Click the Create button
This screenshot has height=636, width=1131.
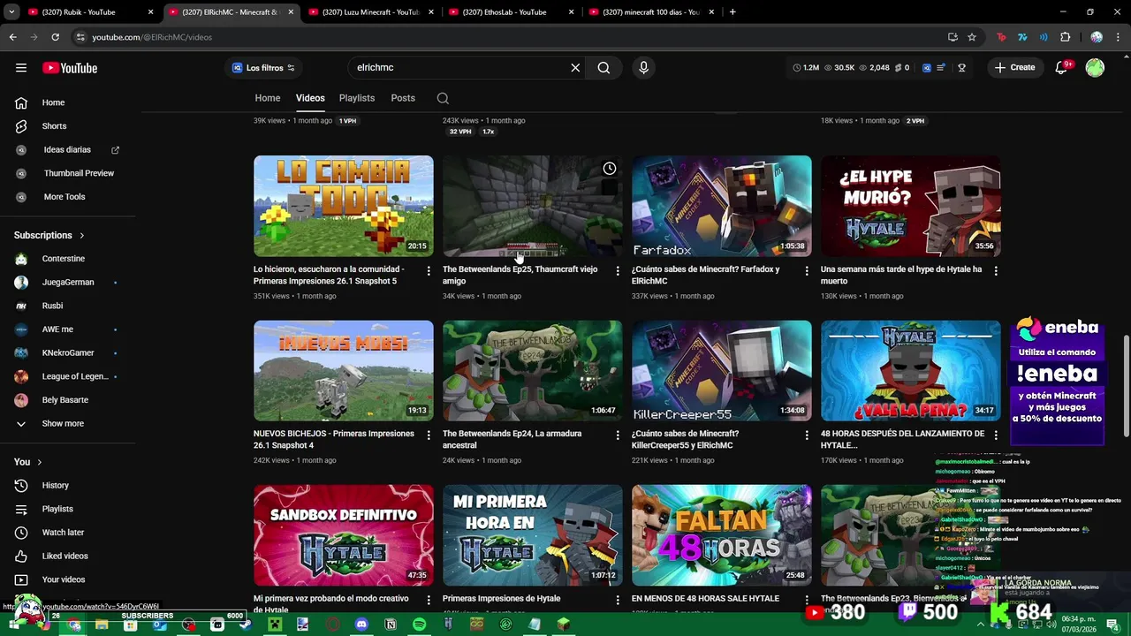coord(1013,67)
